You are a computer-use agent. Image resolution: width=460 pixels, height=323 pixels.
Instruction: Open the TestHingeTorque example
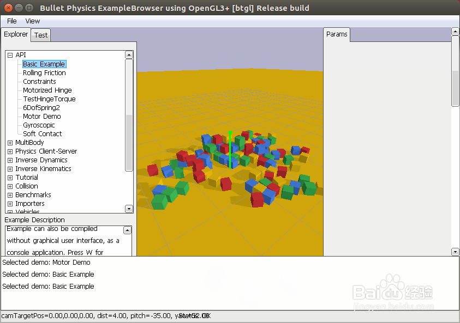(x=49, y=99)
